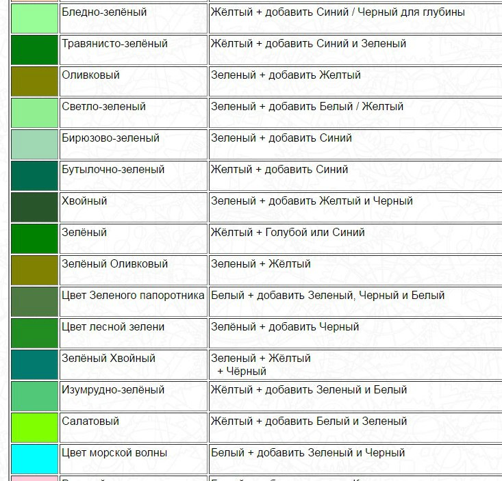Click recipe Зеленый + добавить Желтый и Черный
Viewport: 502px width, 481px height.
[x=312, y=201]
